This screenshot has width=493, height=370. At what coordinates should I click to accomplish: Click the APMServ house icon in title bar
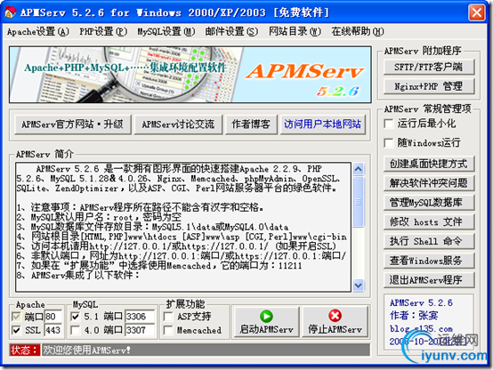[10, 12]
